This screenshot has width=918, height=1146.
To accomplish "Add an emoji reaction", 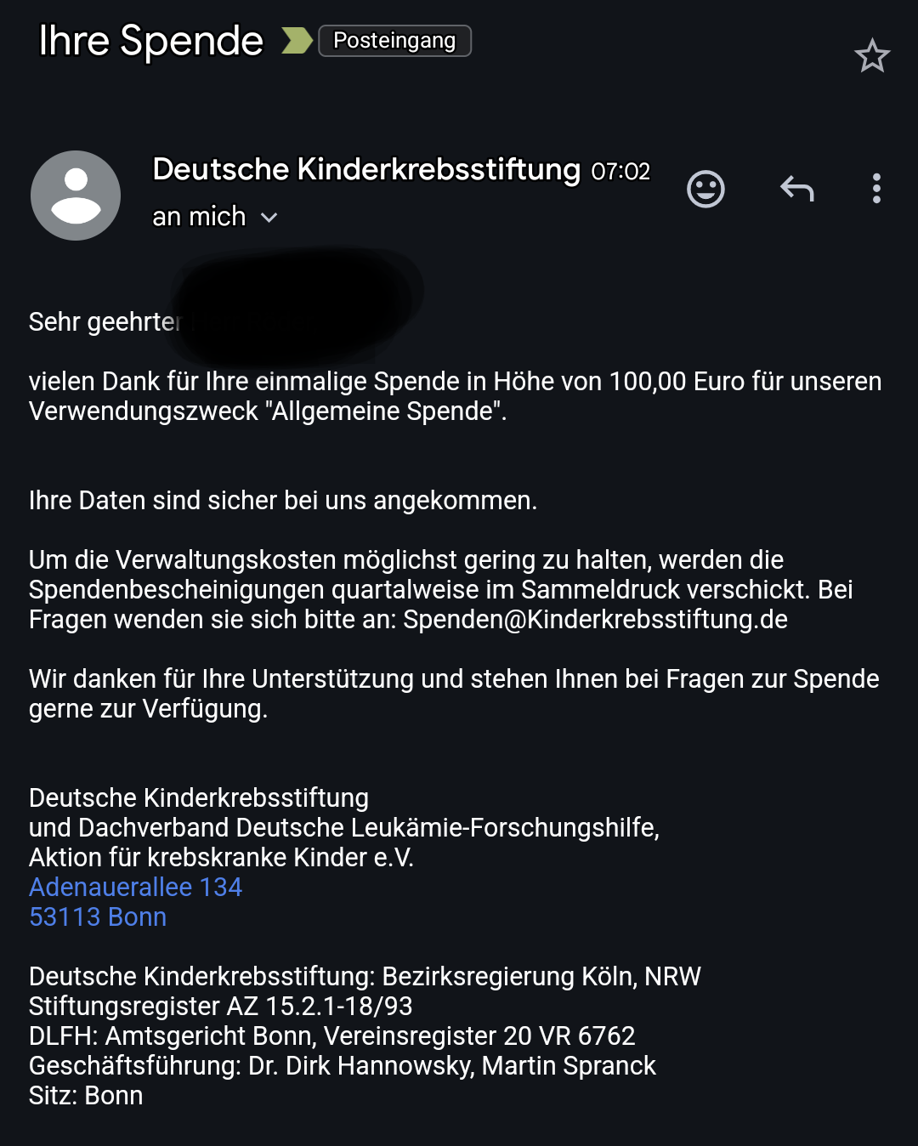I will tap(705, 189).
